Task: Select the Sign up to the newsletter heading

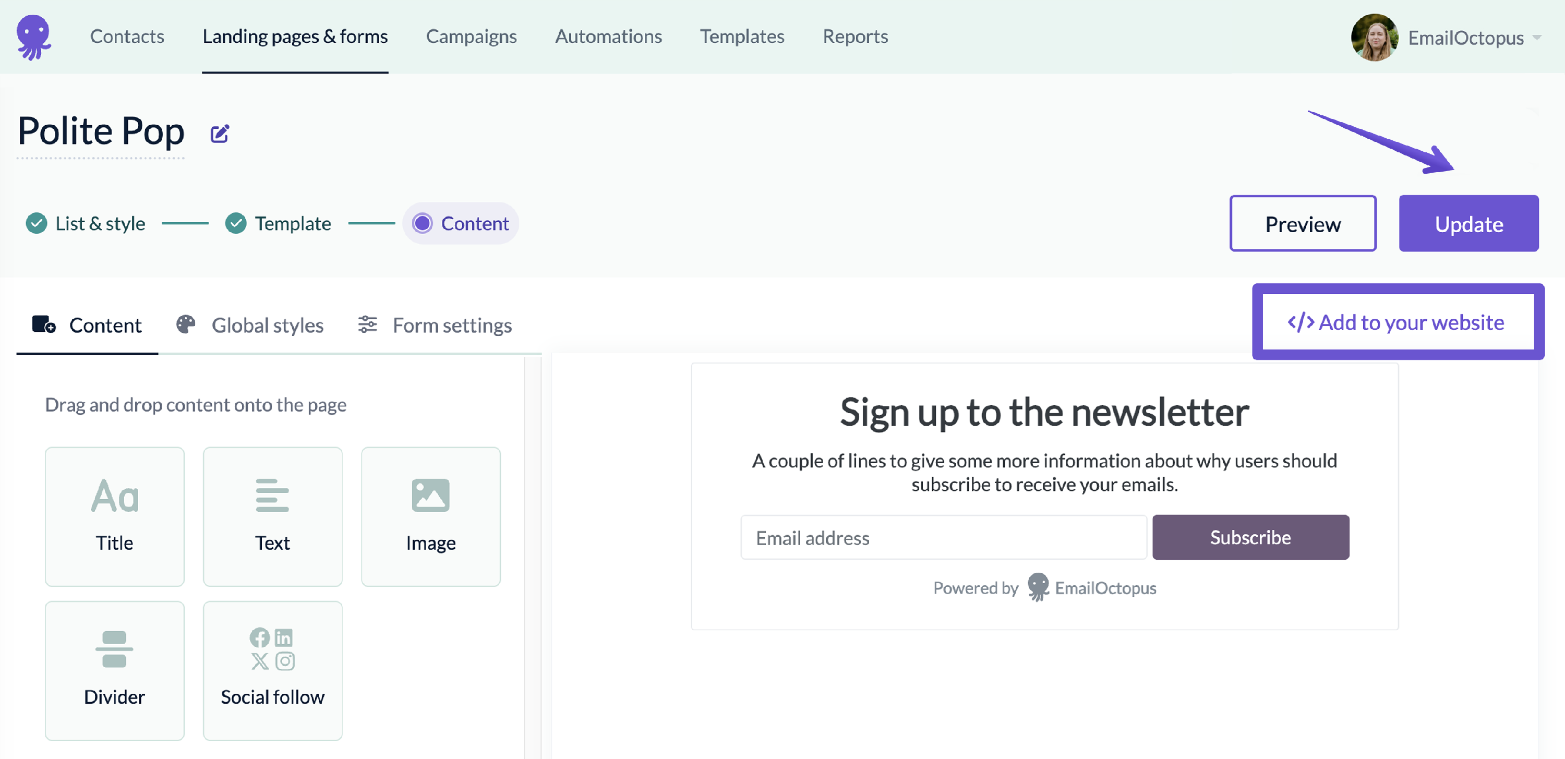Action: click(x=1044, y=413)
